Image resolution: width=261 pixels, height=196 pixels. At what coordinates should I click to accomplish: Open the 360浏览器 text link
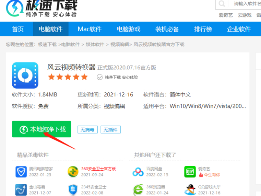156,187
